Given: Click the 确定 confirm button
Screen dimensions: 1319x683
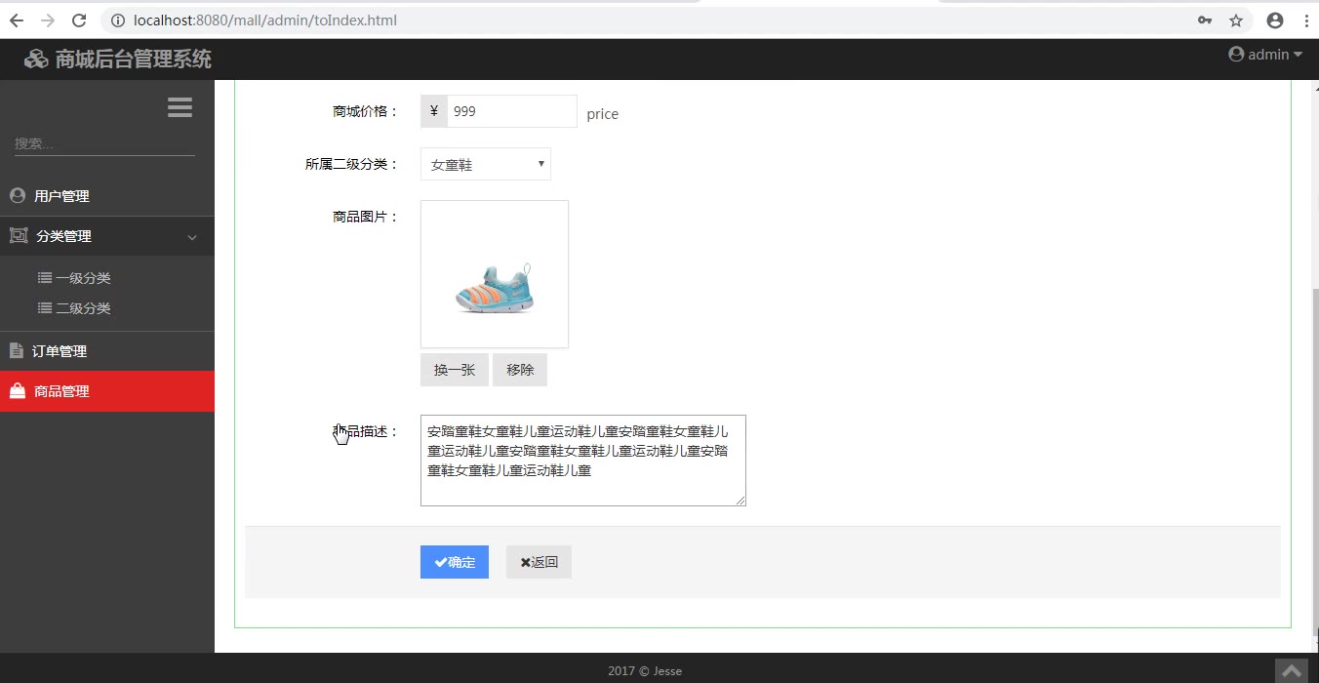Looking at the screenshot, I should point(455,562).
